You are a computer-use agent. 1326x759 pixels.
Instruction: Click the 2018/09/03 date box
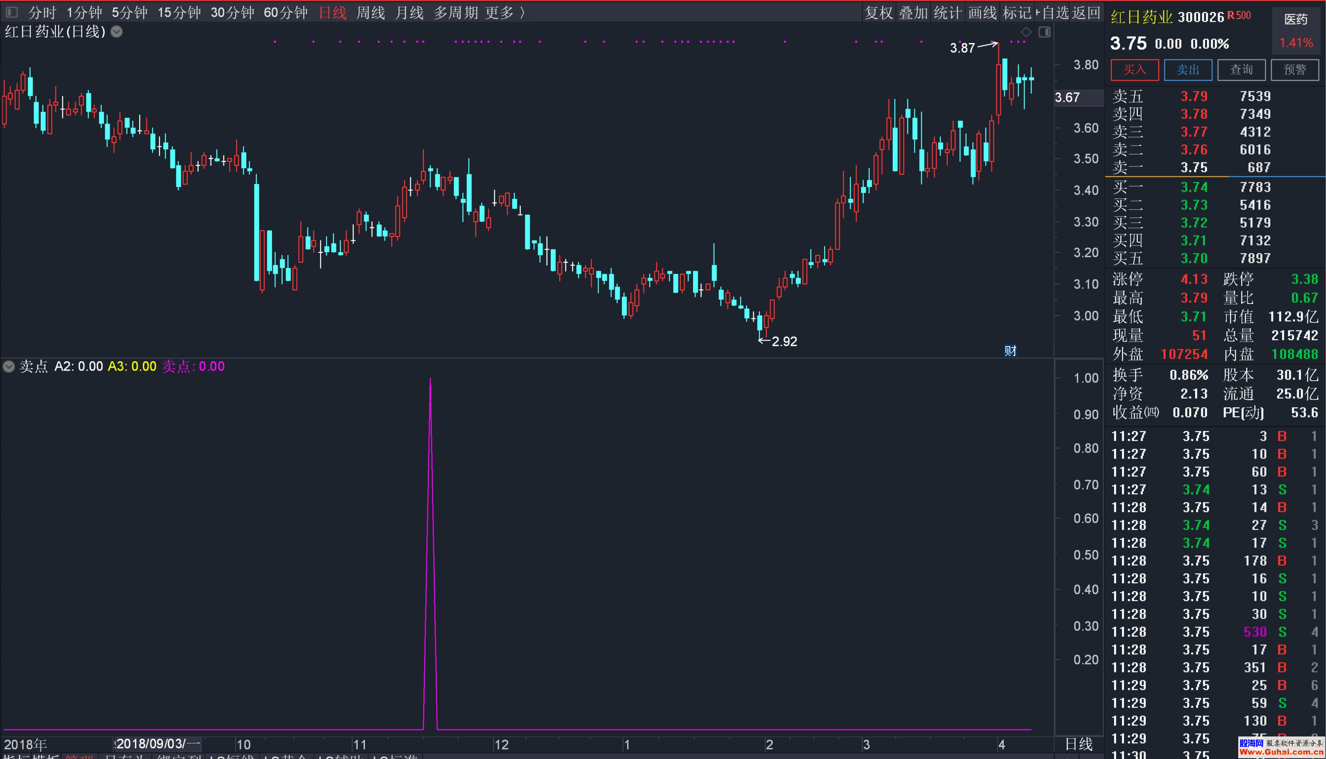click(157, 744)
